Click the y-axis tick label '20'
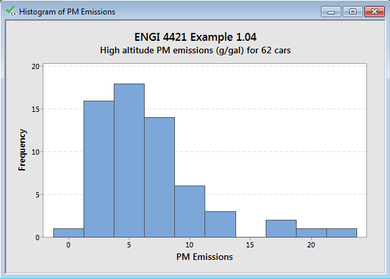Viewport: 390px width, 279px height. (x=36, y=66)
